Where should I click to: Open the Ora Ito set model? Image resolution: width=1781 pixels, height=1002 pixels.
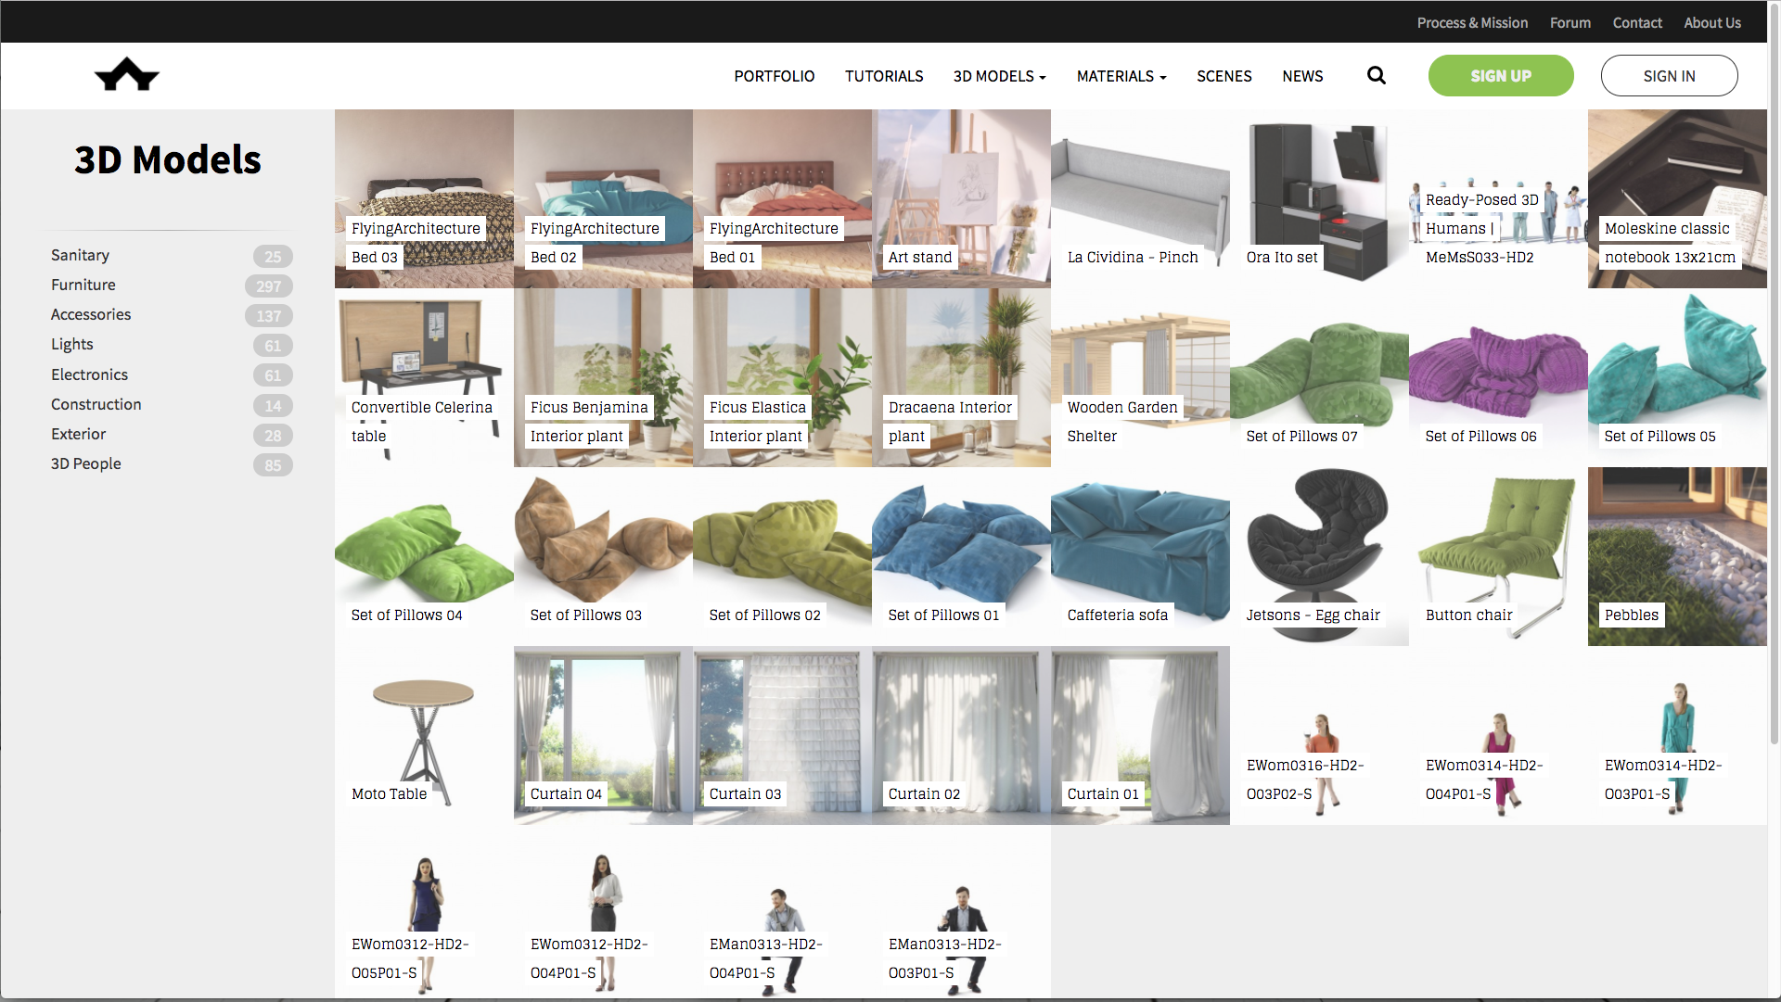[1319, 198]
